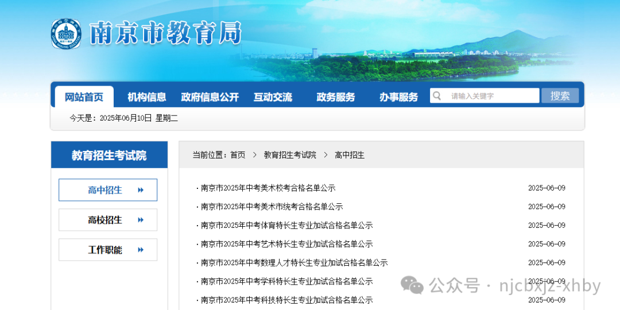
Task: Open the 办事服务 menu
Action: 398,97
